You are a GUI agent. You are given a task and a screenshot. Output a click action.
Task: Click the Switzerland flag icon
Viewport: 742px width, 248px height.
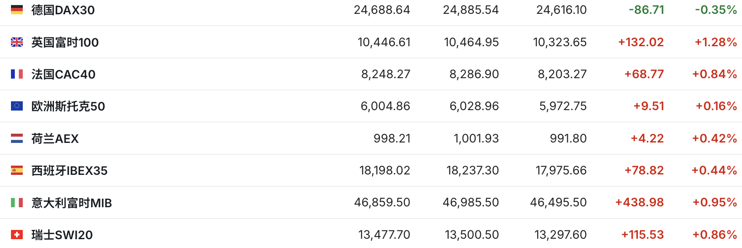coord(17,235)
